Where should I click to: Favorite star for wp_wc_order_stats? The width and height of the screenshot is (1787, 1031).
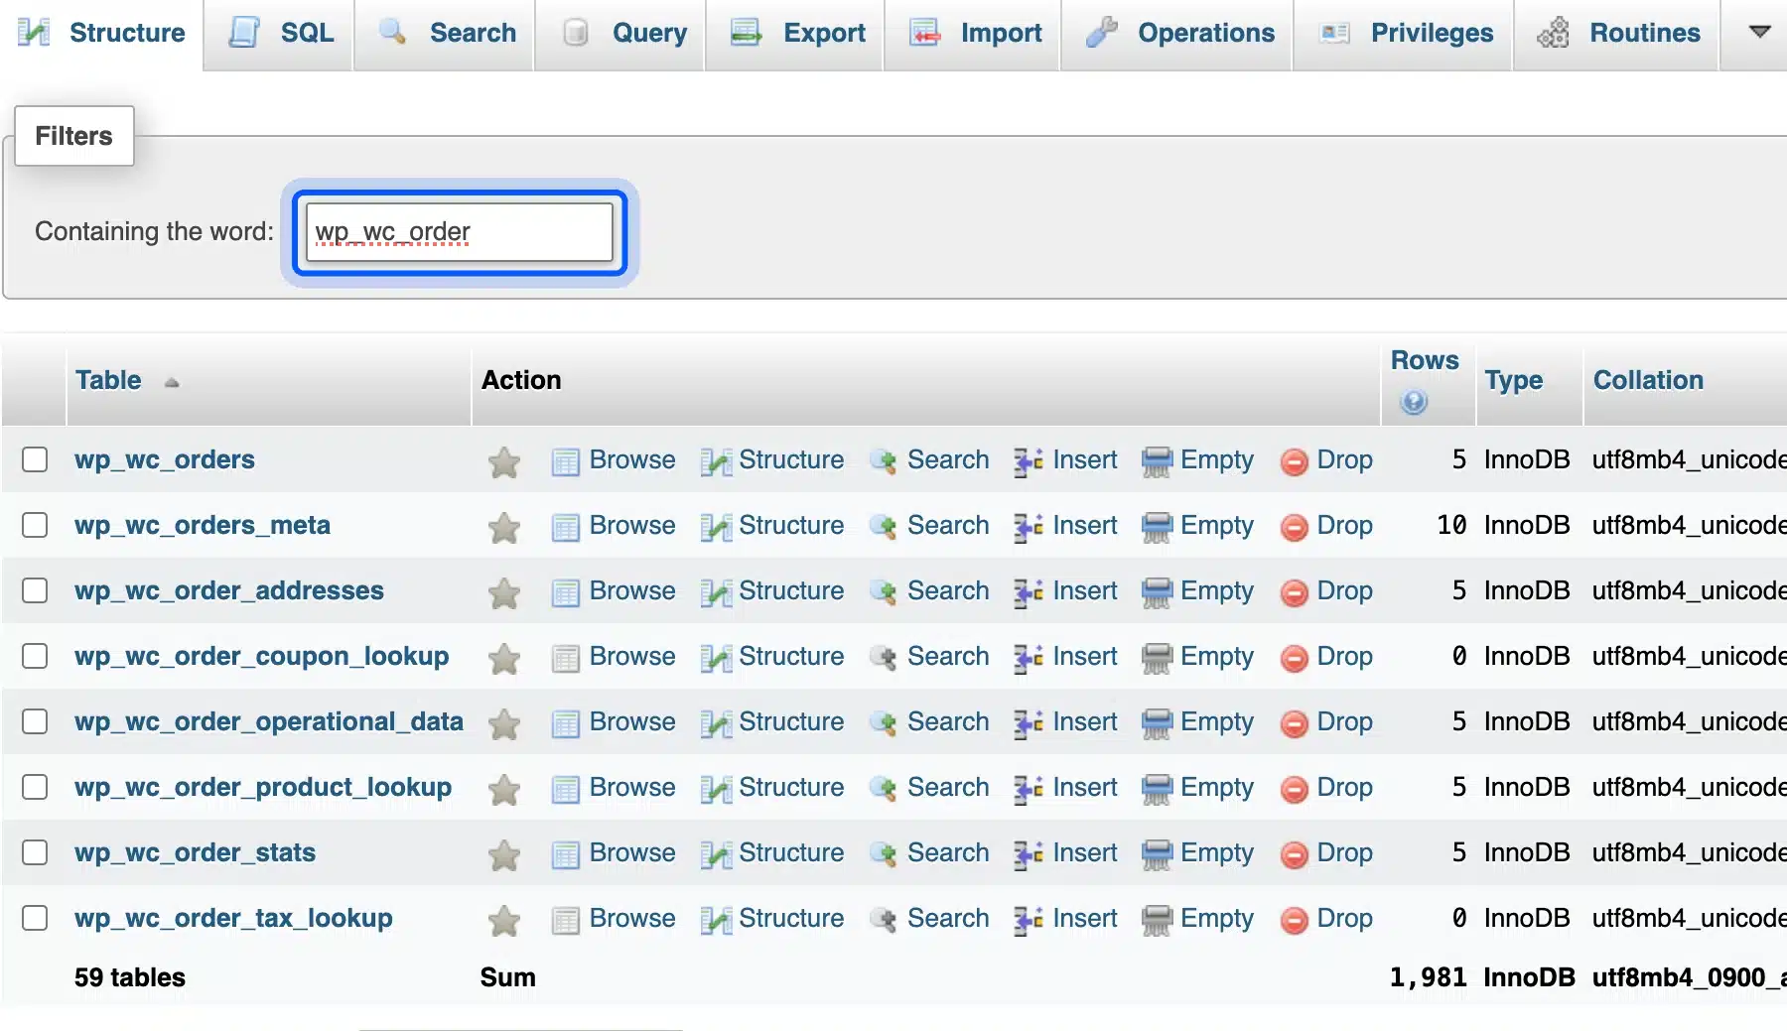coord(504,854)
